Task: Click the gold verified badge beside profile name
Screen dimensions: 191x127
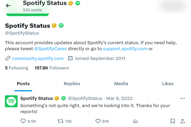Action: pyautogui.click(x=54, y=26)
